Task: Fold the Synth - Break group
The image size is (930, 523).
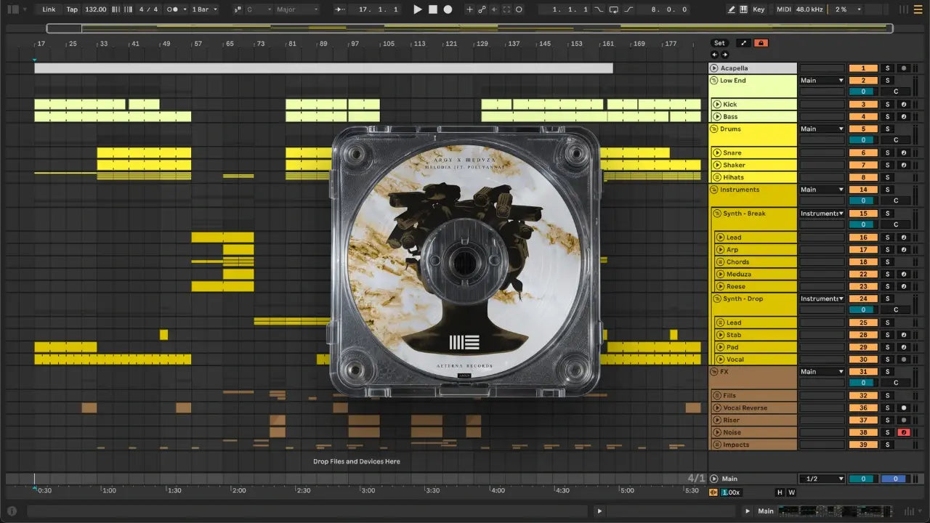Action: pos(716,214)
